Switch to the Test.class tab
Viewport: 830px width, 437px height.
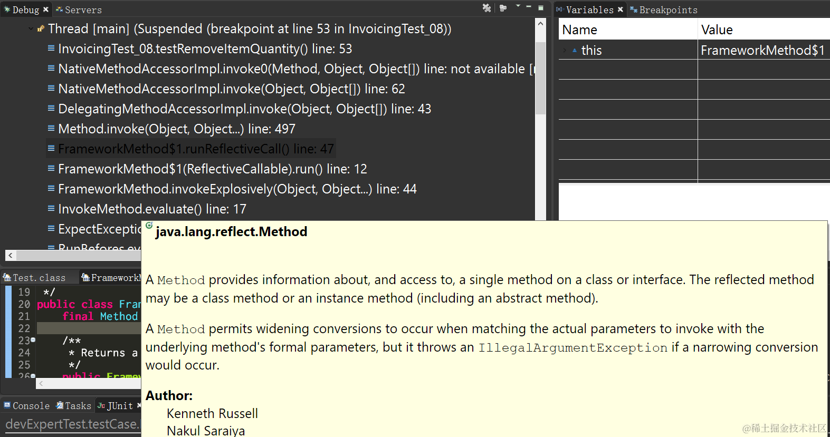tap(36, 277)
